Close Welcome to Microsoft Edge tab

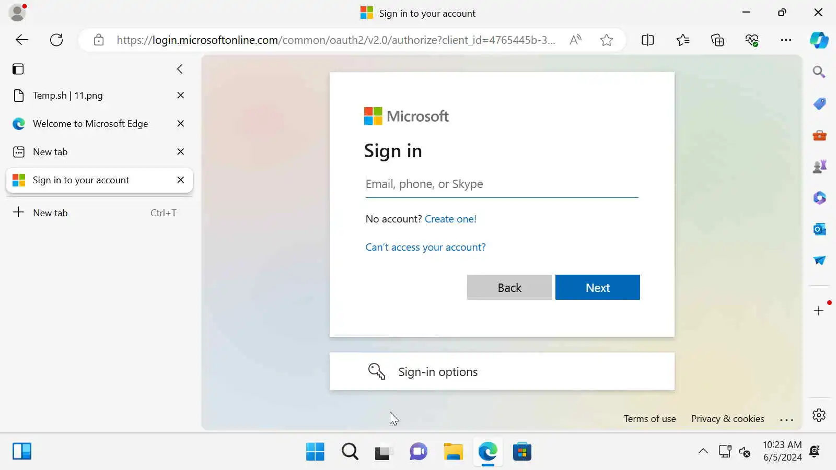[180, 124]
